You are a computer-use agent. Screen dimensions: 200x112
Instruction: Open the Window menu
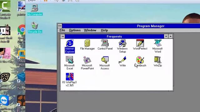[x=90, y=30]
